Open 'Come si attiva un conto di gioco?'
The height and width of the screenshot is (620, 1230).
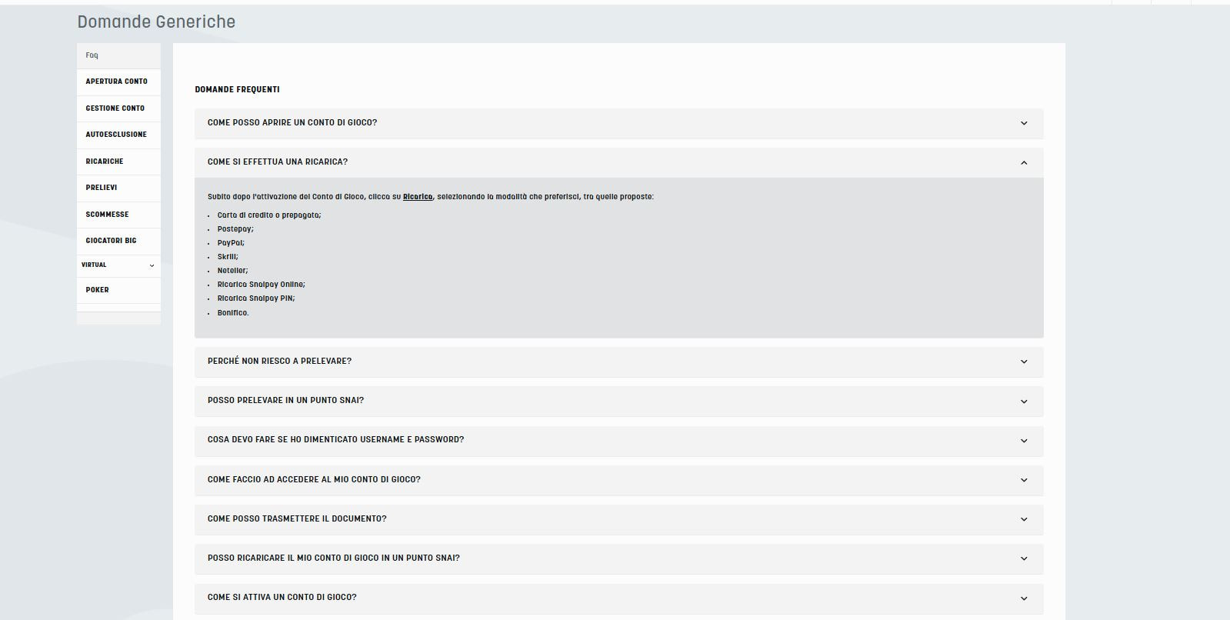[282, 598]
